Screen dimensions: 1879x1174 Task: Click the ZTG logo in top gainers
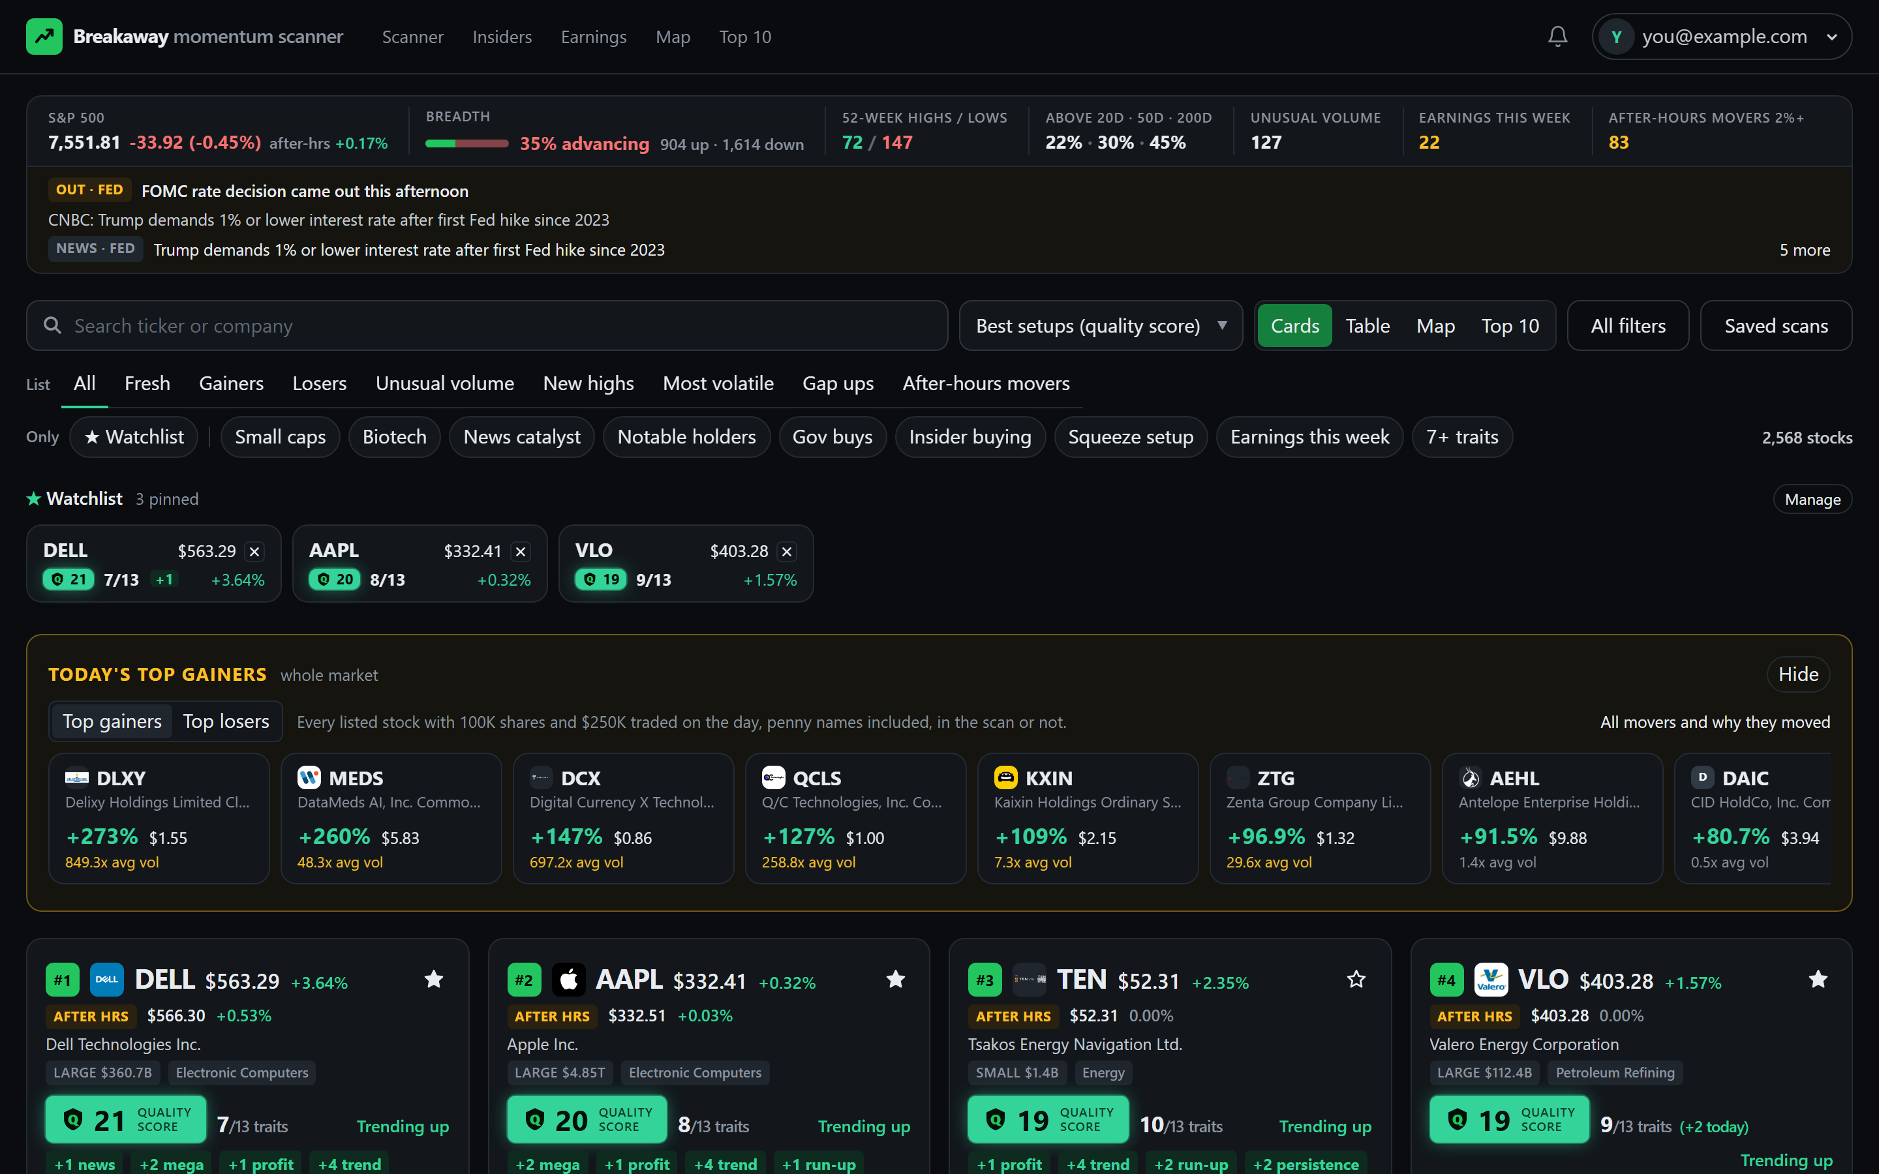tap(1238, 777)
